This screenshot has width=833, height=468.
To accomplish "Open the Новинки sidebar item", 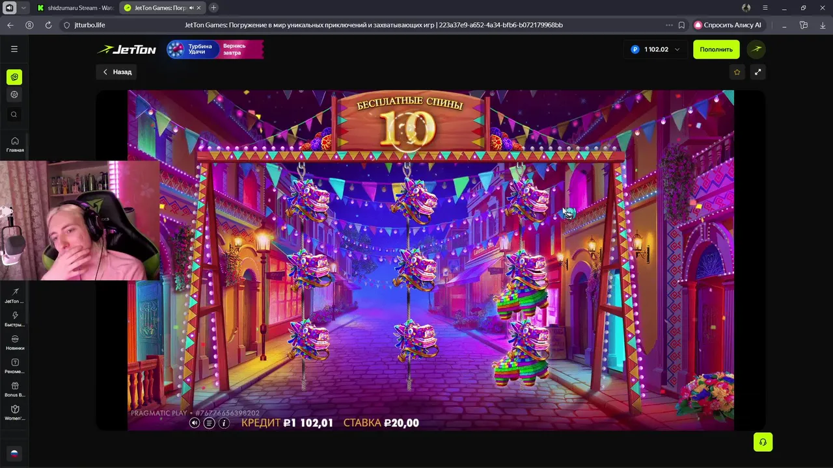I will 14,343.
